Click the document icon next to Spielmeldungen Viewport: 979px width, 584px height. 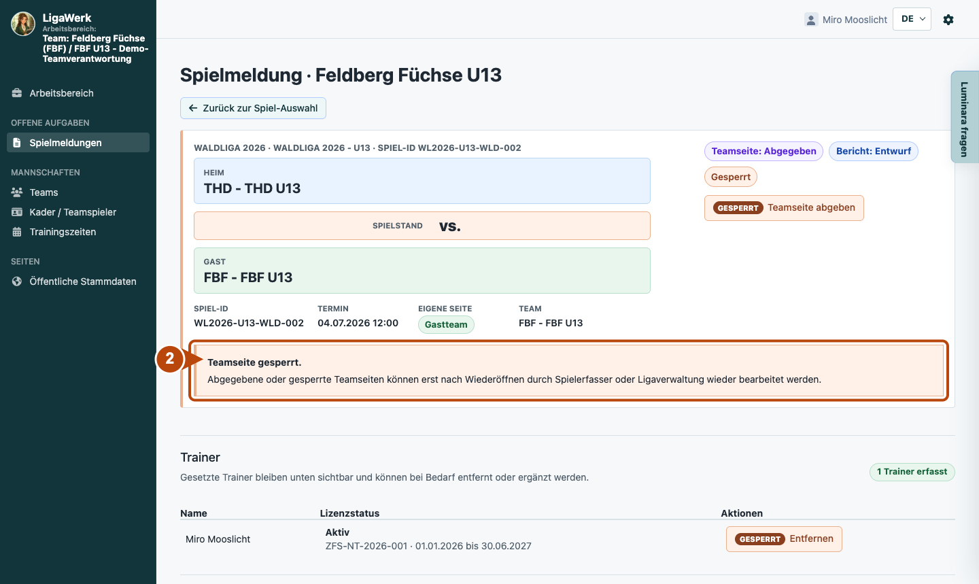coord(17,143)
